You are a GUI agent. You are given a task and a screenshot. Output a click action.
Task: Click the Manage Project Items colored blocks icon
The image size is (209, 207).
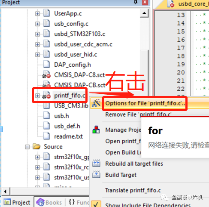pyautogui.click(x=96, y=130)
